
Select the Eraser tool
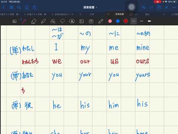pos(34,21)
